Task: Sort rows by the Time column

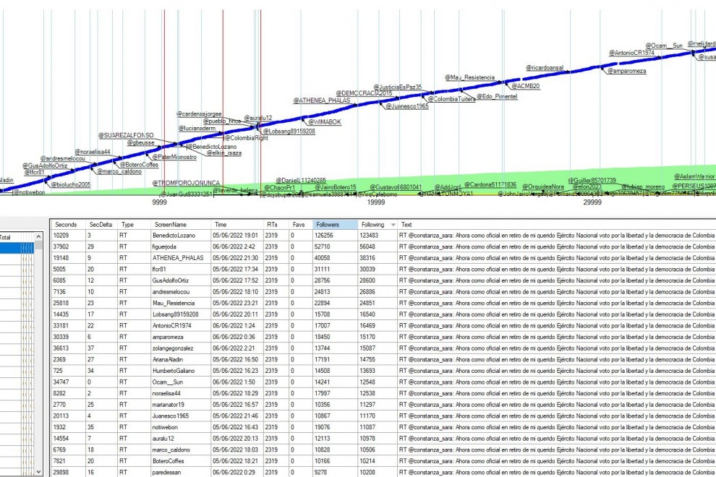Action: 221,225
